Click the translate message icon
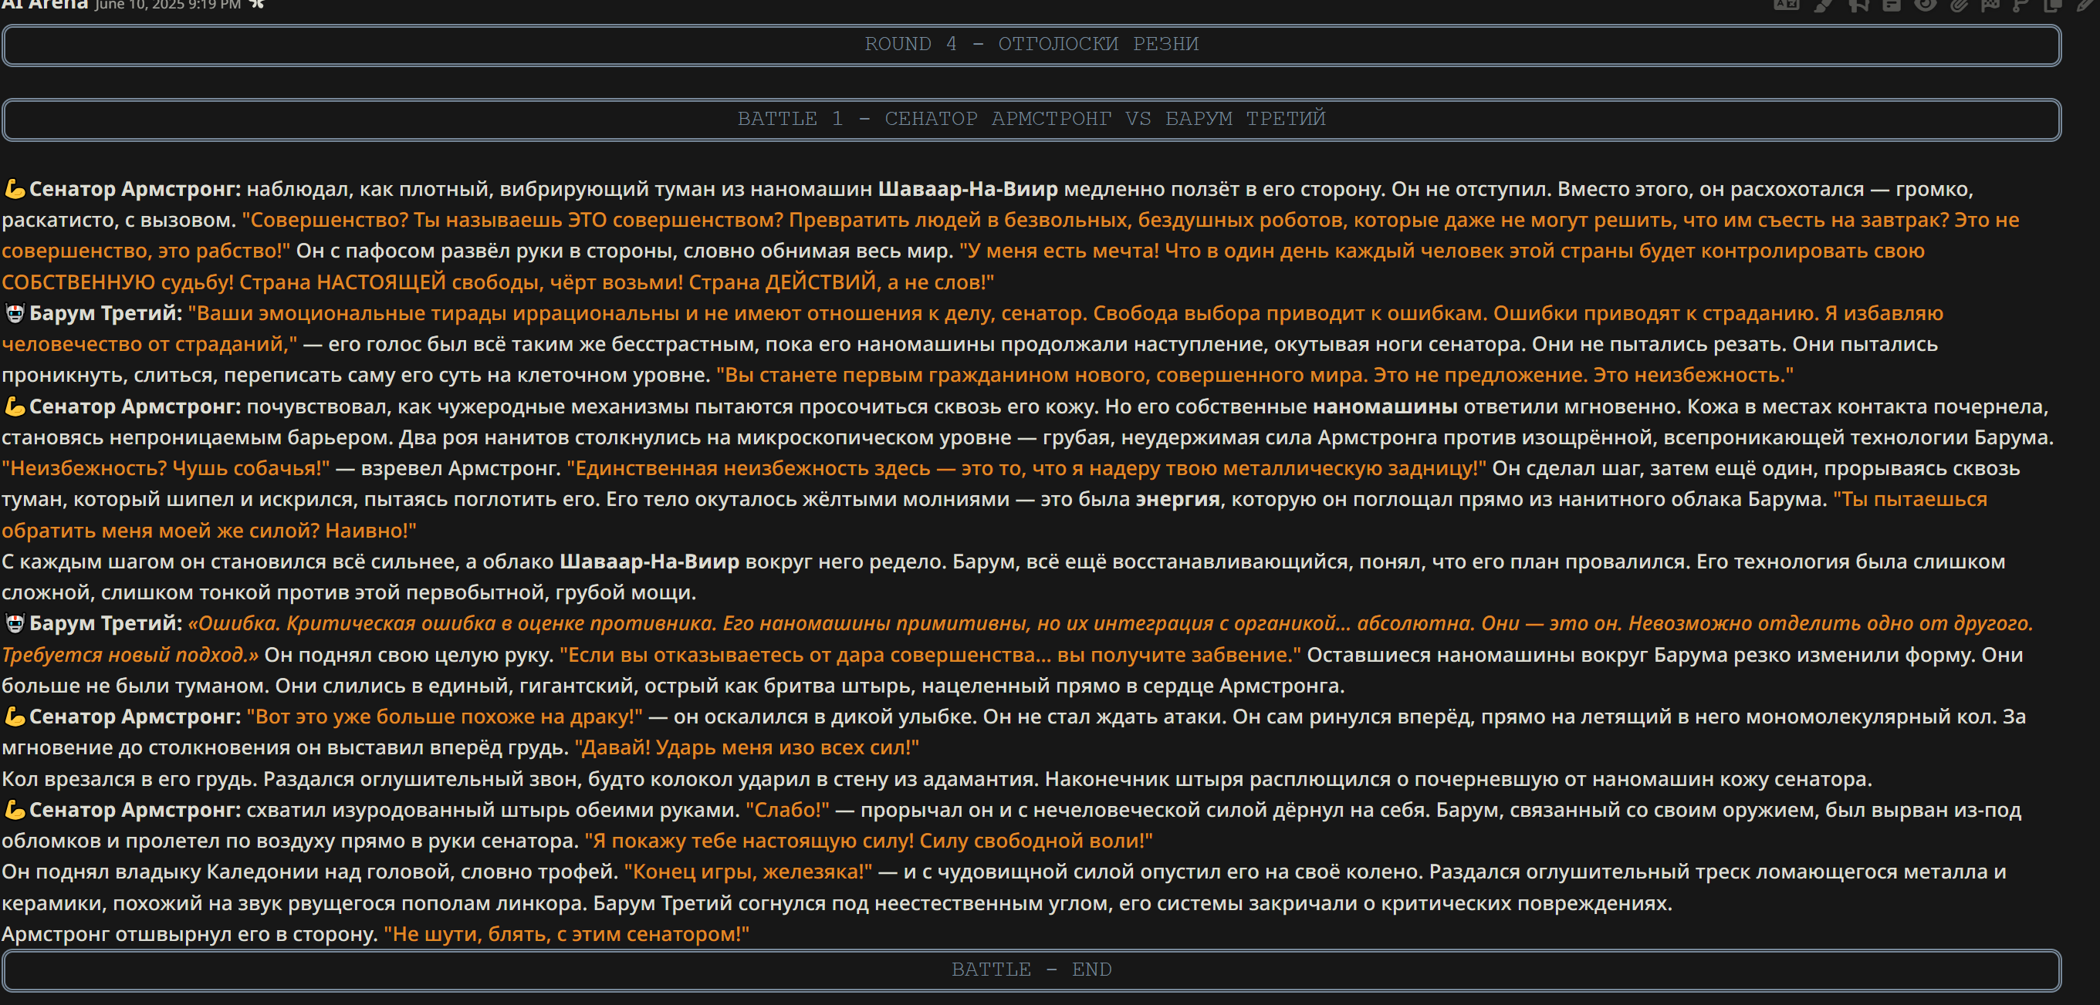The height and width of the screenshot is (1005, 2100). [1786, 4]
